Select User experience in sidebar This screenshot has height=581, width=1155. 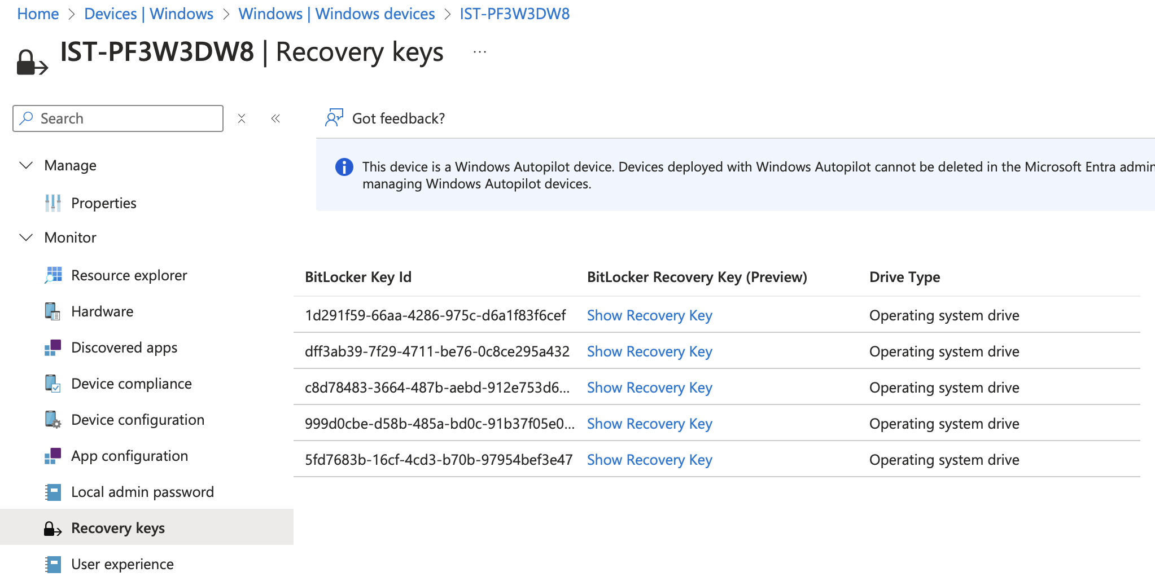click(x=123, y=564)
